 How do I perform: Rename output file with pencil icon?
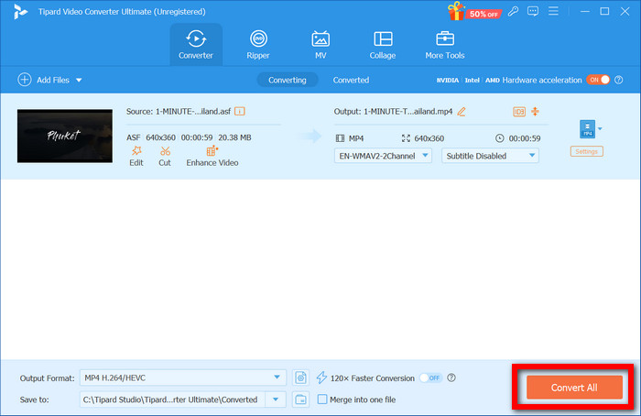coord(462,112)
